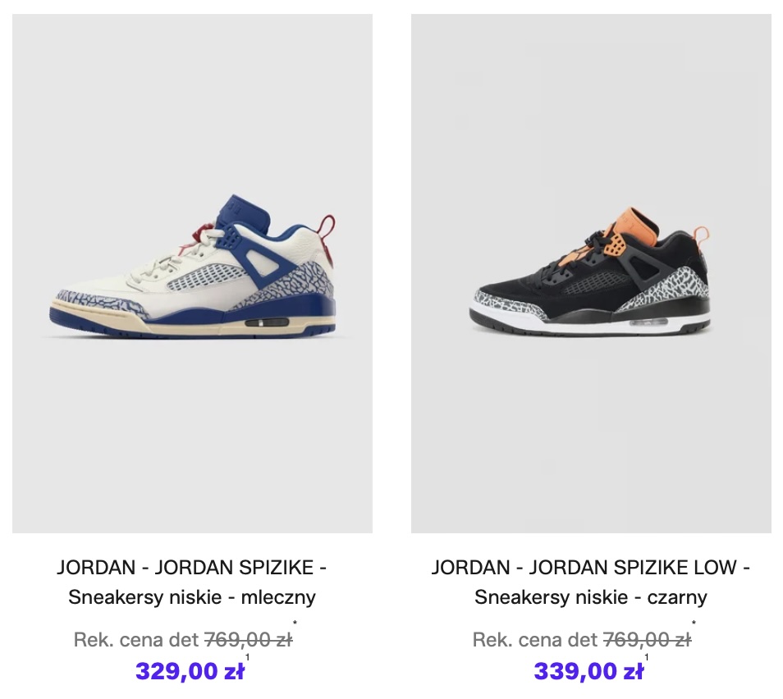Click the asterisk footnote beside czarny recommended price
Screen dimensions: 783x699
(694, 623)
